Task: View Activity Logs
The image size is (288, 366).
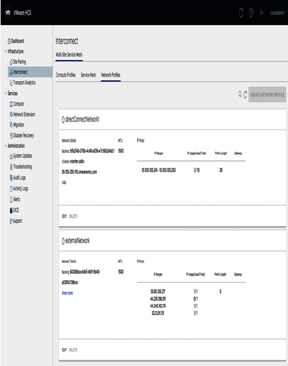Action: click(20, 189)
